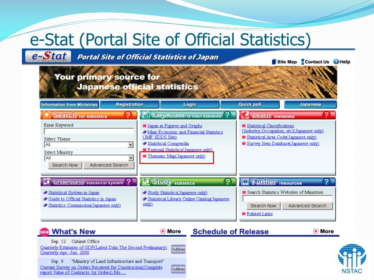This screenshot has width=374, height=280.
Task: Go to the Registration tab
Action: 130,105
